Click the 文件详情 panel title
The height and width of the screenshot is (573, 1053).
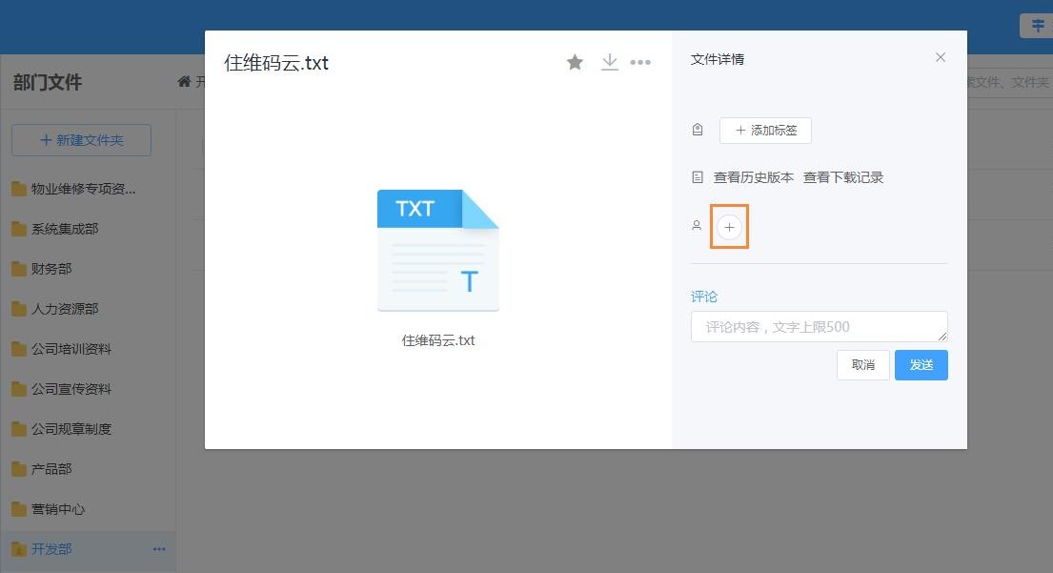pos(718,59)
